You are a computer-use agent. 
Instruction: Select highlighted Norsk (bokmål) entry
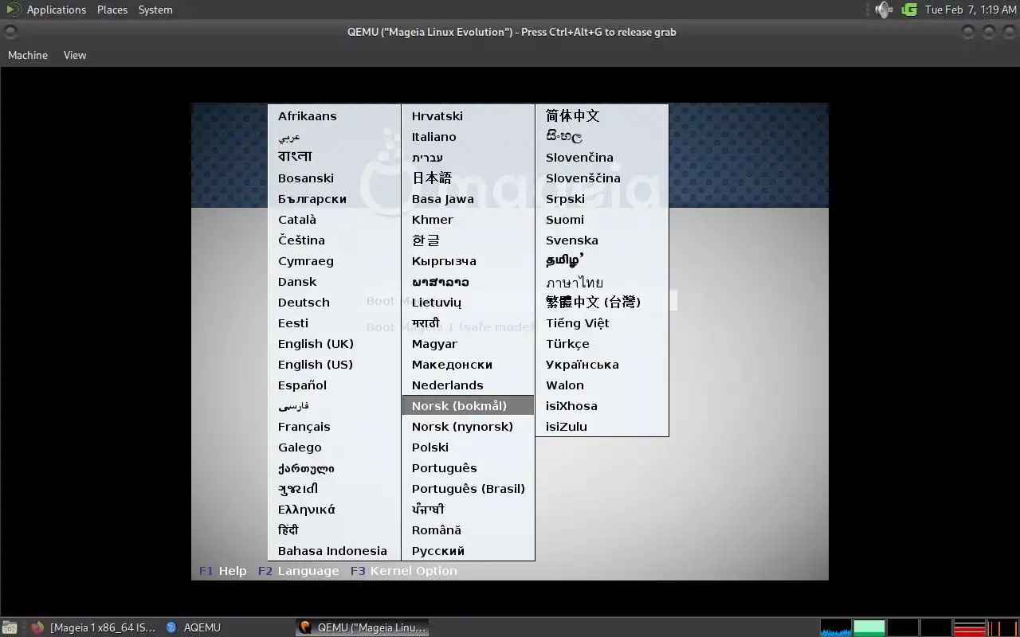(469, 406)
